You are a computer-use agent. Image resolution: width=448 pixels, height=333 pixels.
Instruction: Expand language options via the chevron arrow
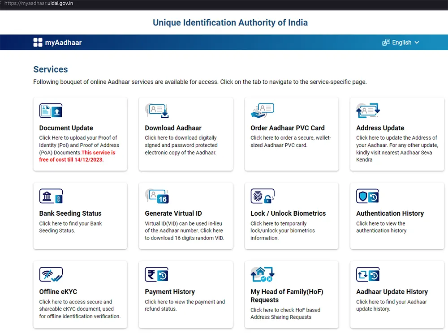[x=417, y=43]
